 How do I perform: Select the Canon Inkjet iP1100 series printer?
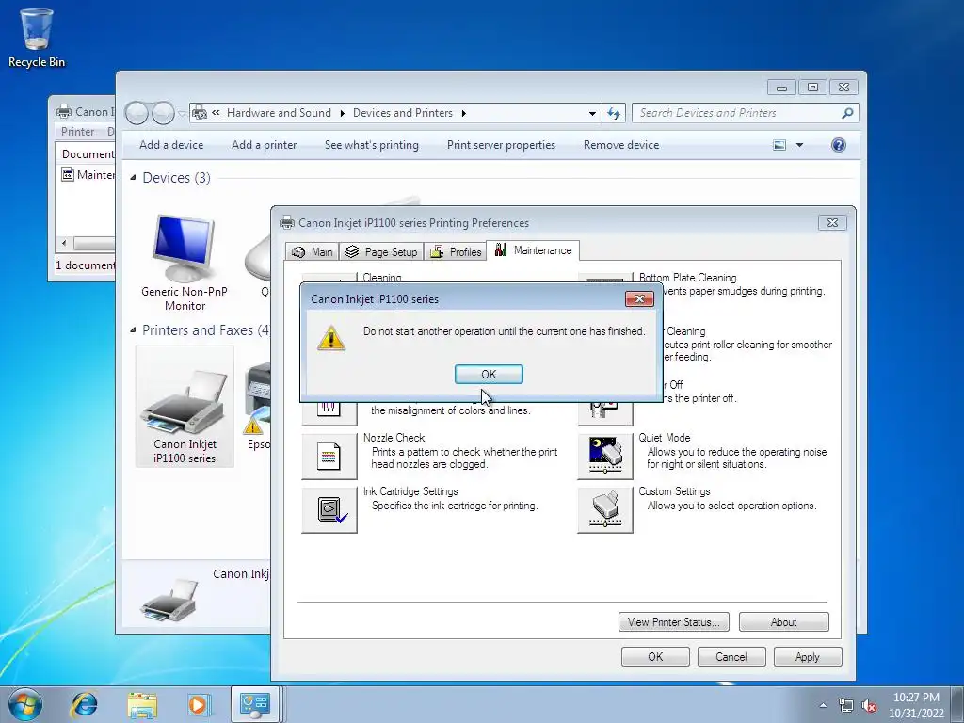coord(185,407)
